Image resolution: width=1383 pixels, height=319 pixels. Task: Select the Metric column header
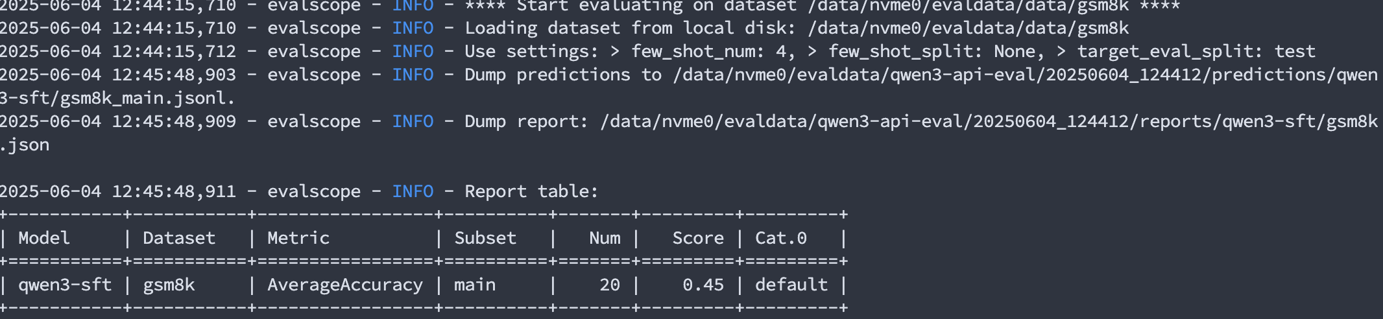tap(298, 238)
